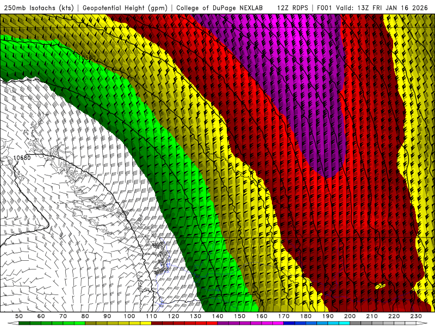435x326 pixels.
Task: Click the 120 value on the legend
Action: pos(173,316)
